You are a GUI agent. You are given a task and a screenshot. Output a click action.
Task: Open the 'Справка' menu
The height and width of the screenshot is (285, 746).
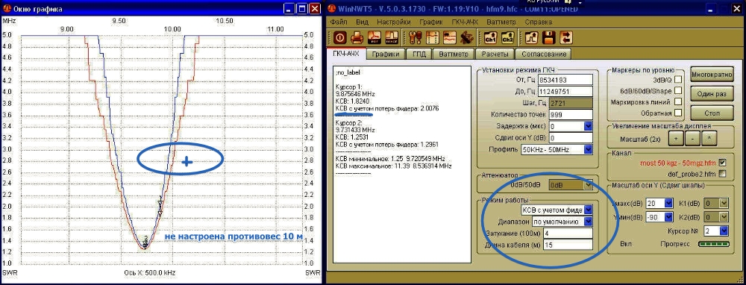tap(539, 22)
